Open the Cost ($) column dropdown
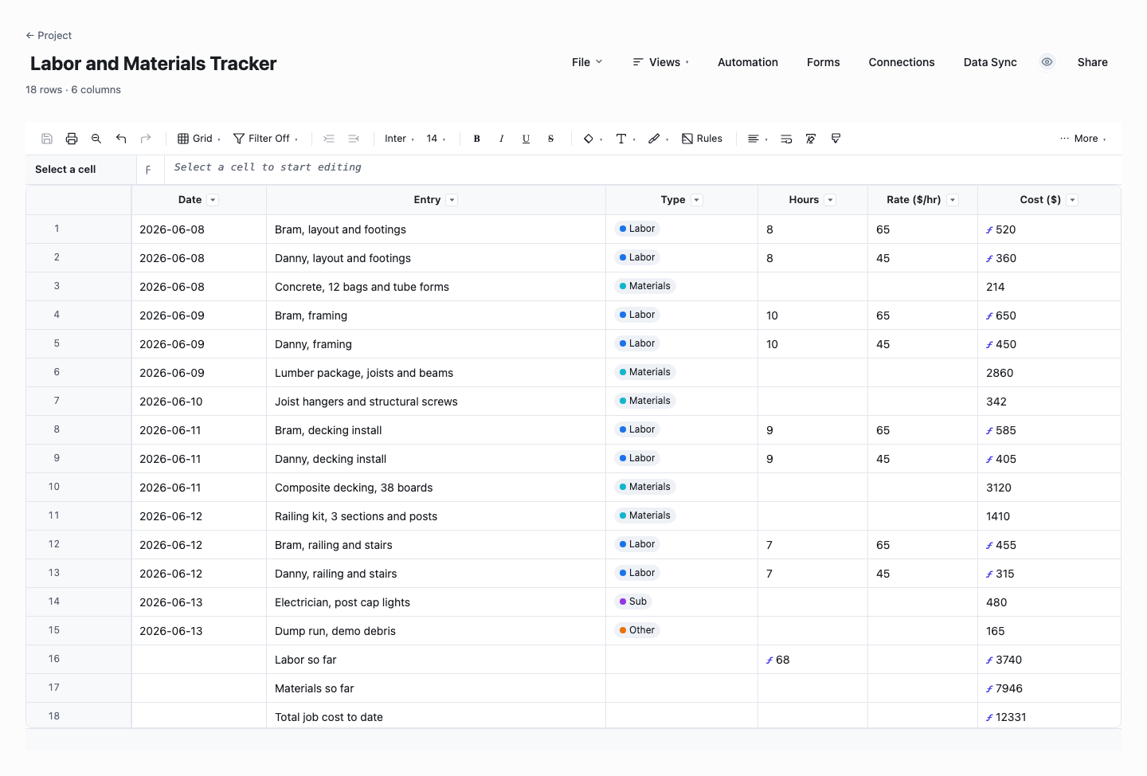This screenshot has width=1147, height=776. pos(1072,200)
